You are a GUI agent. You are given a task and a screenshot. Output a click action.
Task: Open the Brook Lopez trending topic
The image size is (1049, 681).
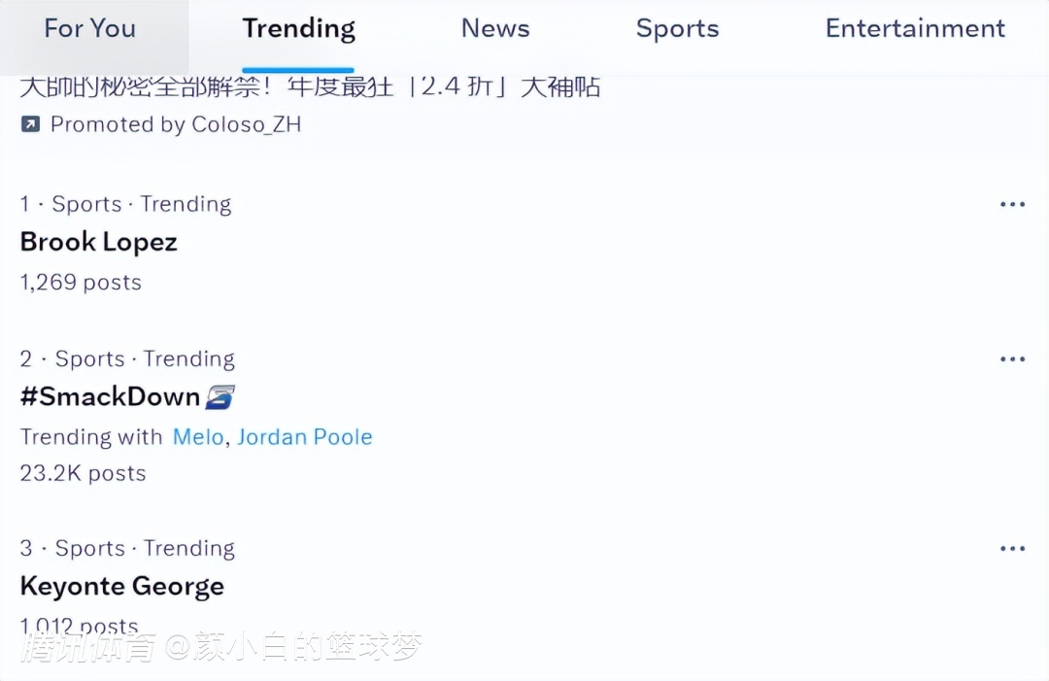(98, 242)
